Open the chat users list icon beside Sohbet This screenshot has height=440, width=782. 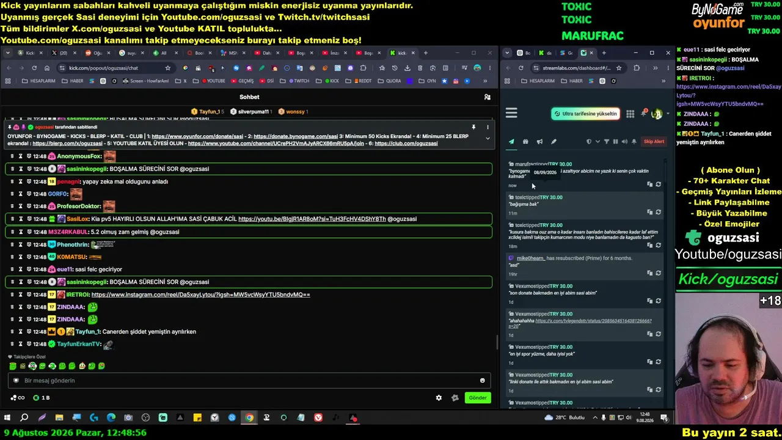[x=487, y=97]
